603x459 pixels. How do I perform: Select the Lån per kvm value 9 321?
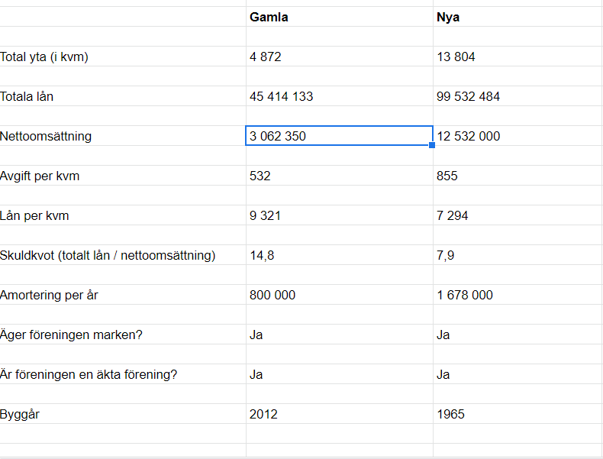[339, 215]
